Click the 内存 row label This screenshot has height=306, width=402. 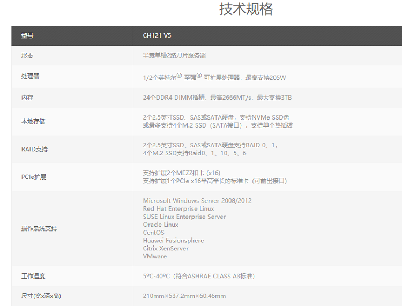coord(27,98)
